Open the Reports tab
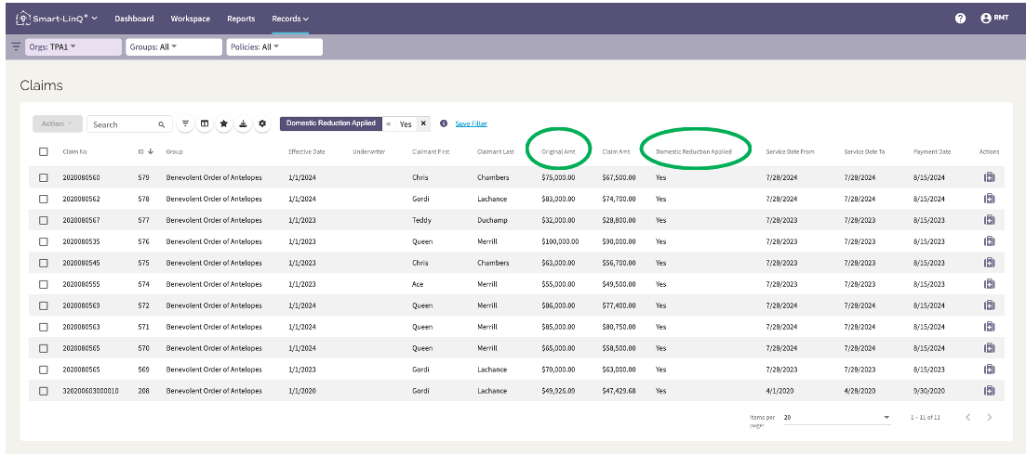Viewport: 1026px width, 454px height. [x=241, y=19]
